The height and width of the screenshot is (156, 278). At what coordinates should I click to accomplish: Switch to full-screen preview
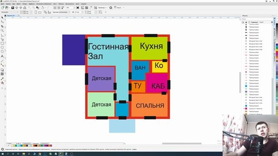pyautogui.click(x=78, y=8)
